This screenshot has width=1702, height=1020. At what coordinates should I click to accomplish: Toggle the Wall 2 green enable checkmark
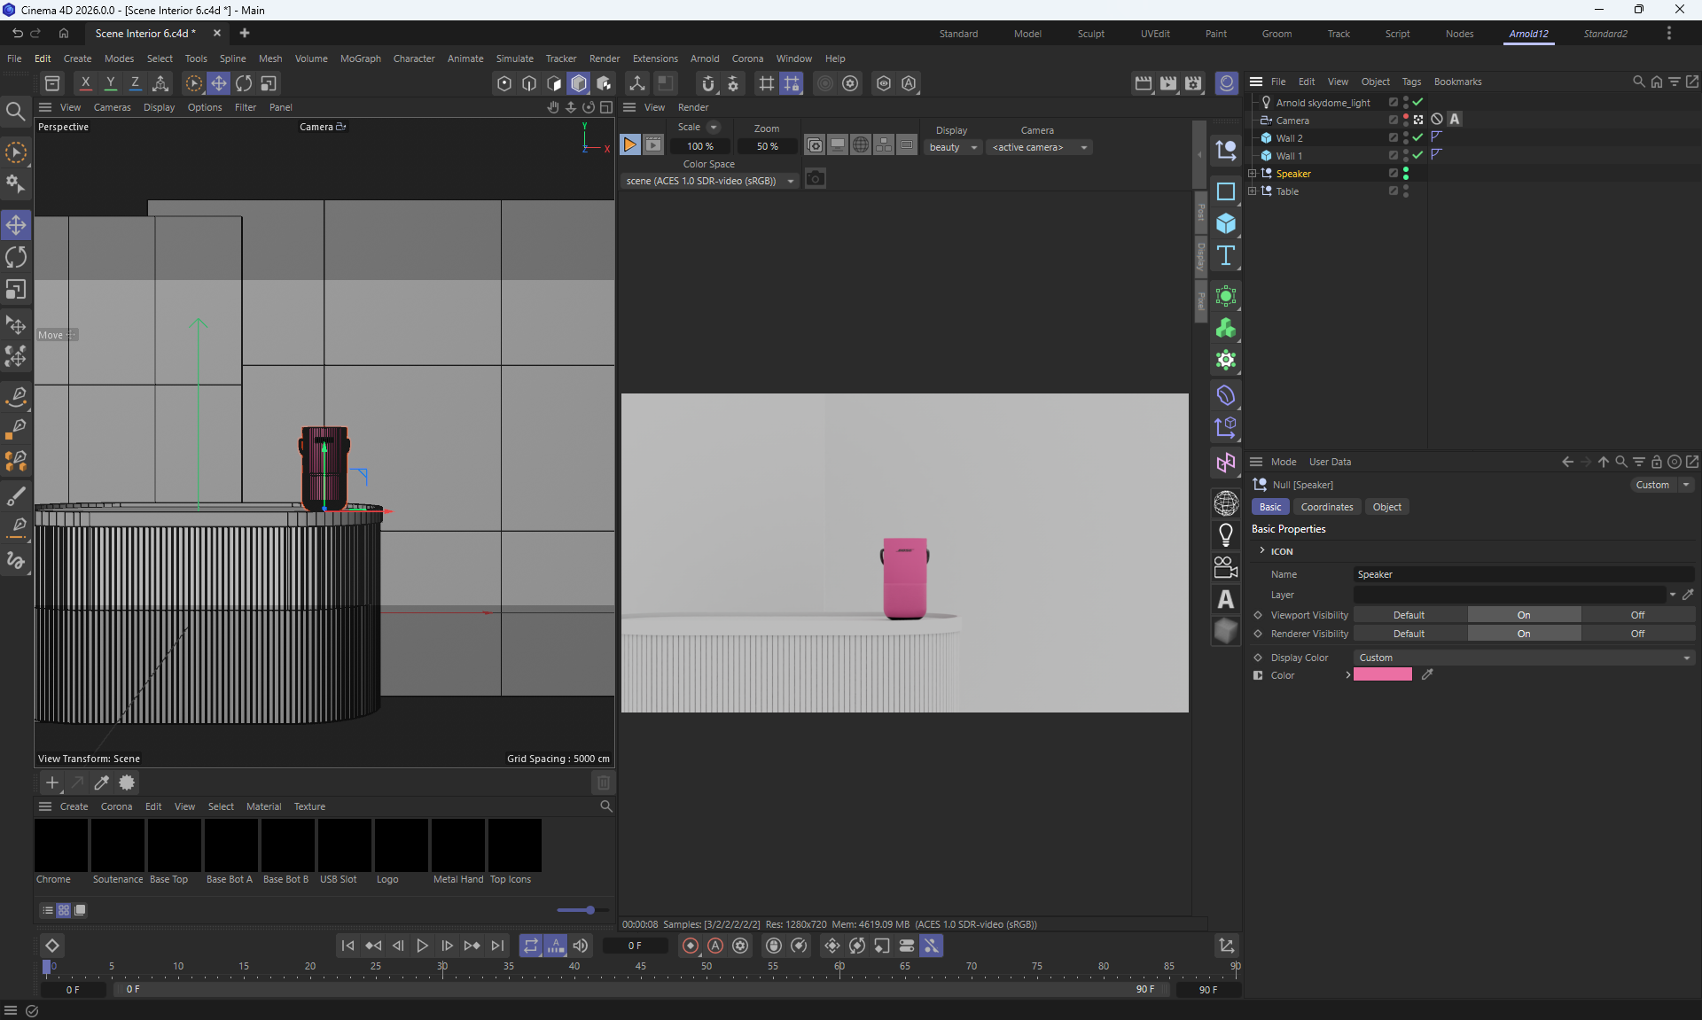[x=1418, y=137]
